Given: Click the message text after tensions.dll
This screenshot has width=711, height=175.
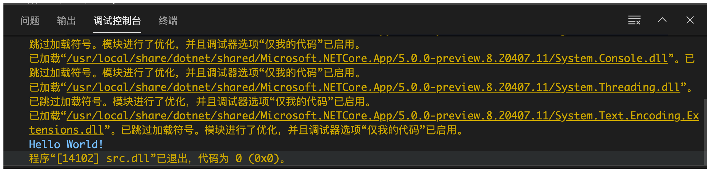Looking at the screenshot, I should 287,130.
